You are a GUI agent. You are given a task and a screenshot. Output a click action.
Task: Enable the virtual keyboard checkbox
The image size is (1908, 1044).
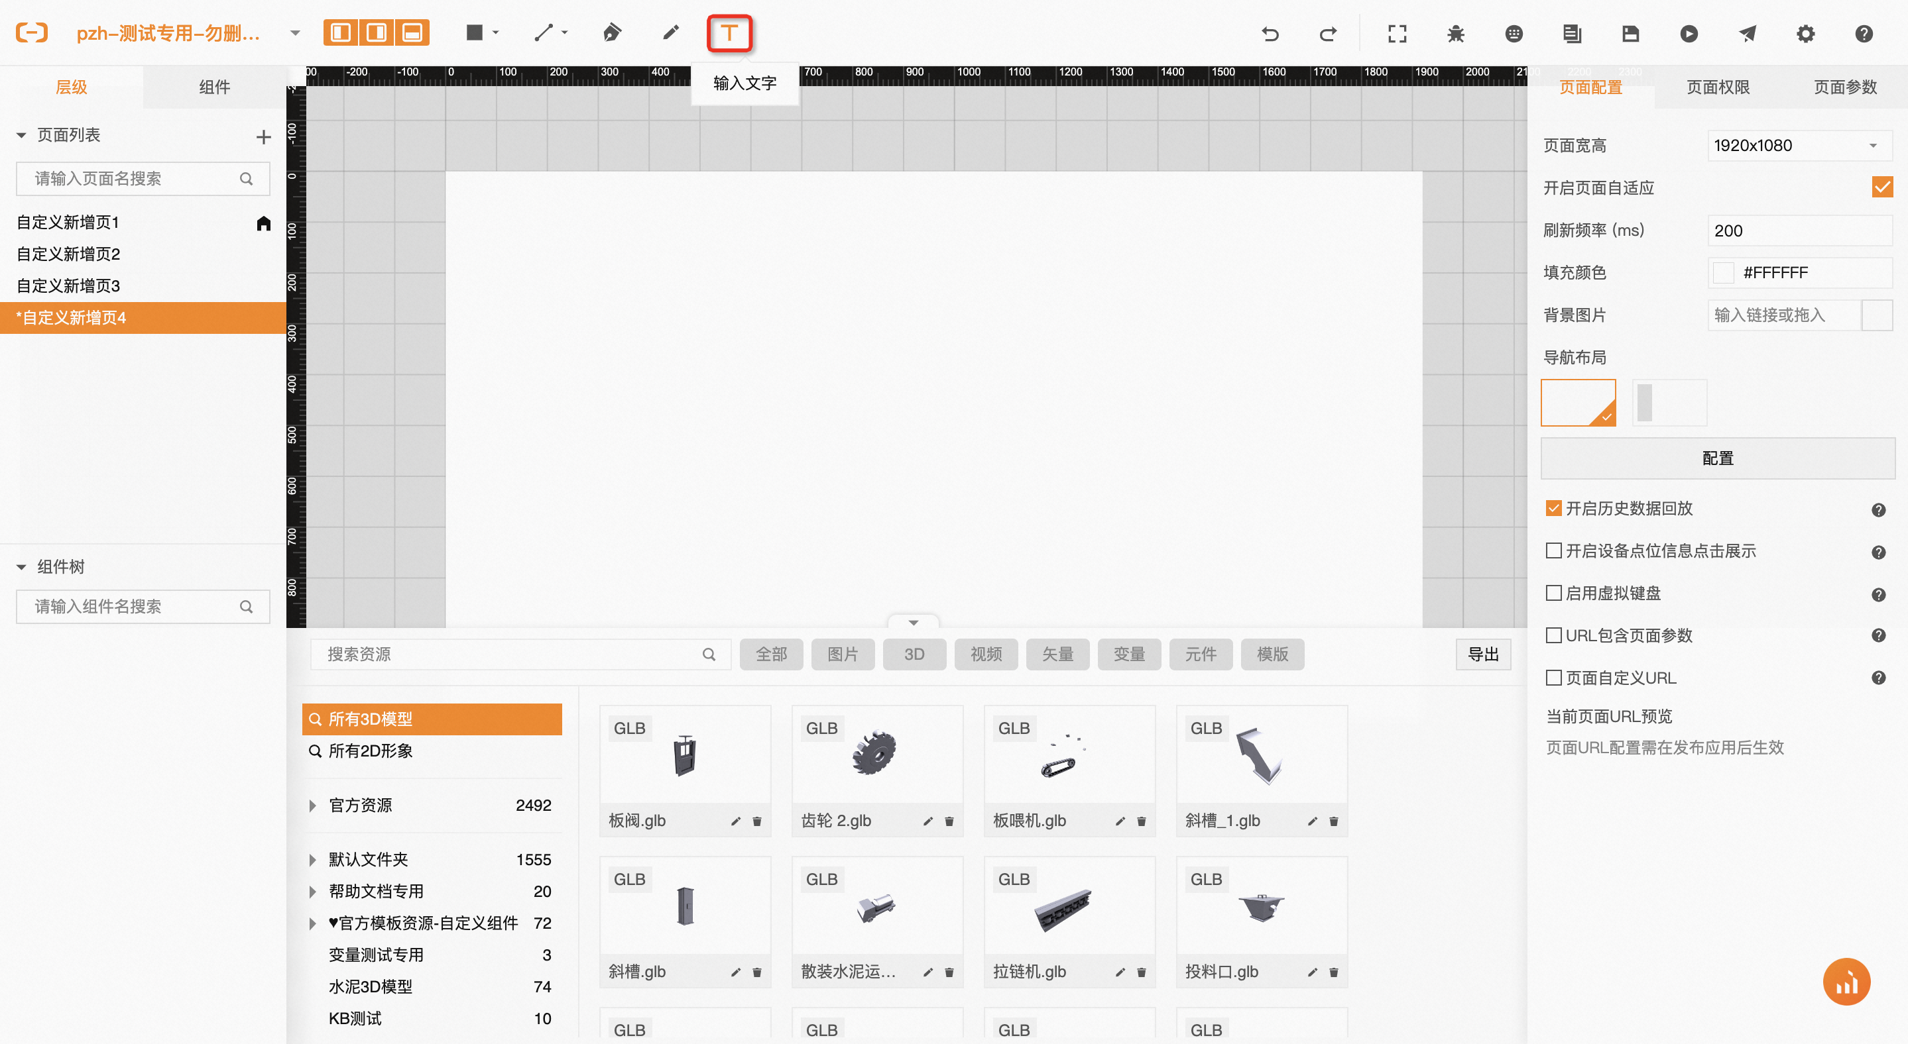coord(1553,594)
